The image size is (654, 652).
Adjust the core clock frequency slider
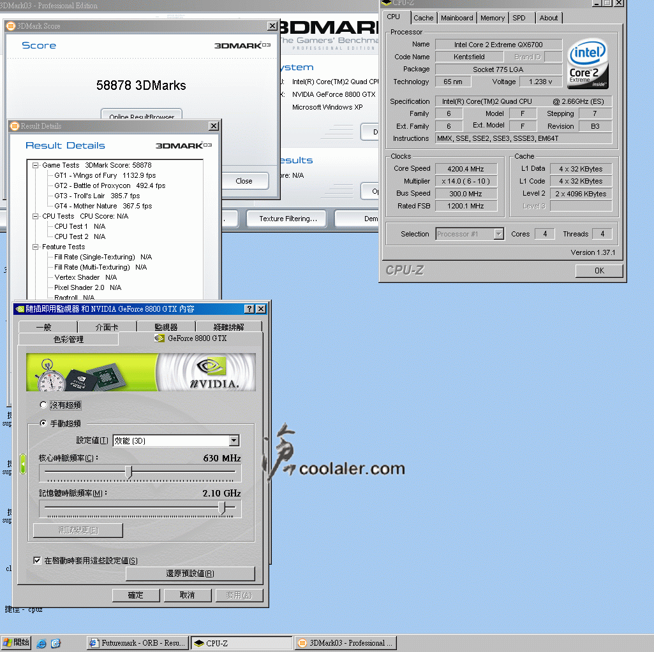pos(129,472)
